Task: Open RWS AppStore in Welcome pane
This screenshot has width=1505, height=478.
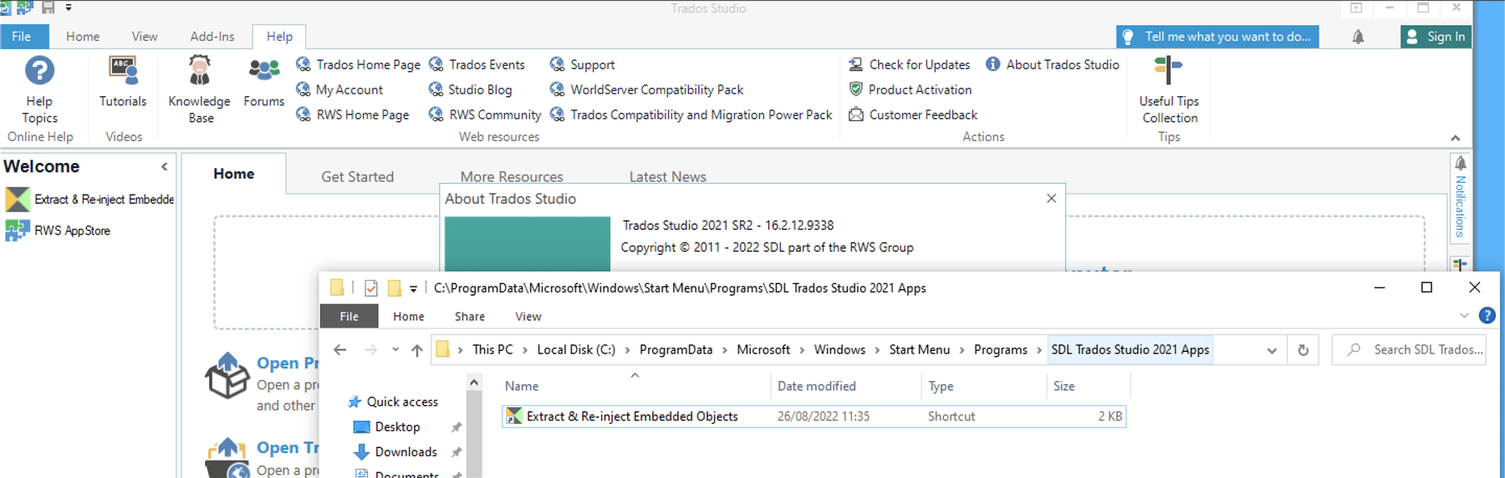Action: [59, 231]
